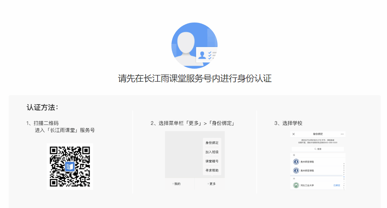Click the text 进入「长江雨课堂」服务号

point(65,130)
